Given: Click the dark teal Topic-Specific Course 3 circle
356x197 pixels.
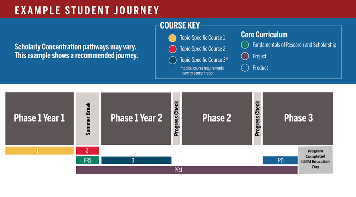Looking at the screenshot, I should point(172,60).
